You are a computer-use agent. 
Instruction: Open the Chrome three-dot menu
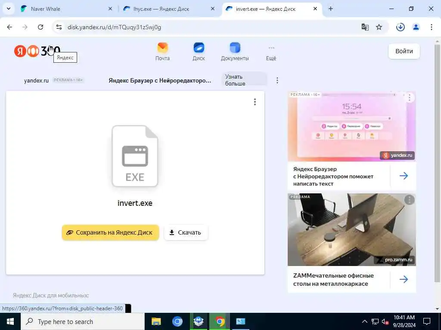(432, 27)
